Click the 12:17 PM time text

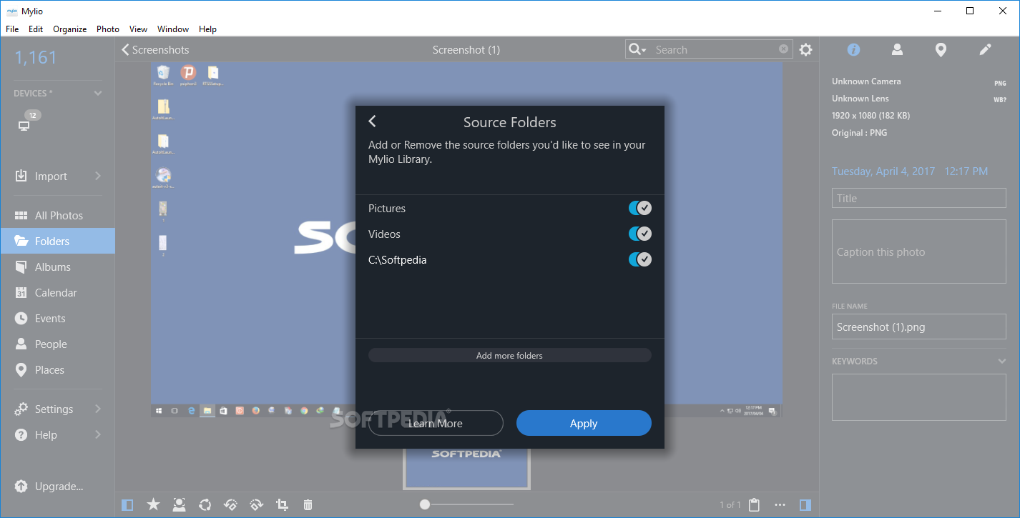tap(966, 171)
